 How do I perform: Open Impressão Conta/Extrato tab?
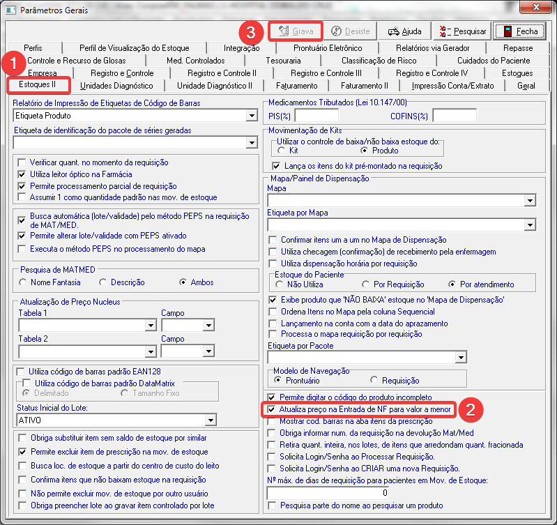pos(452,86)
